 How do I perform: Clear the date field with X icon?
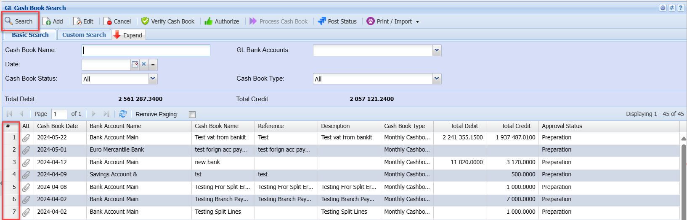pyautogui.click(x=144, y=64)
